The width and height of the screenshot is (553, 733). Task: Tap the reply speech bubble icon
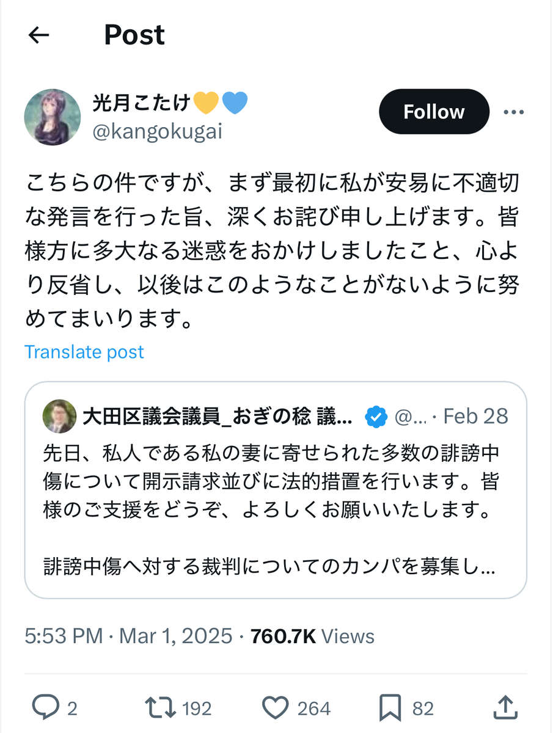(x=45, y=708)
